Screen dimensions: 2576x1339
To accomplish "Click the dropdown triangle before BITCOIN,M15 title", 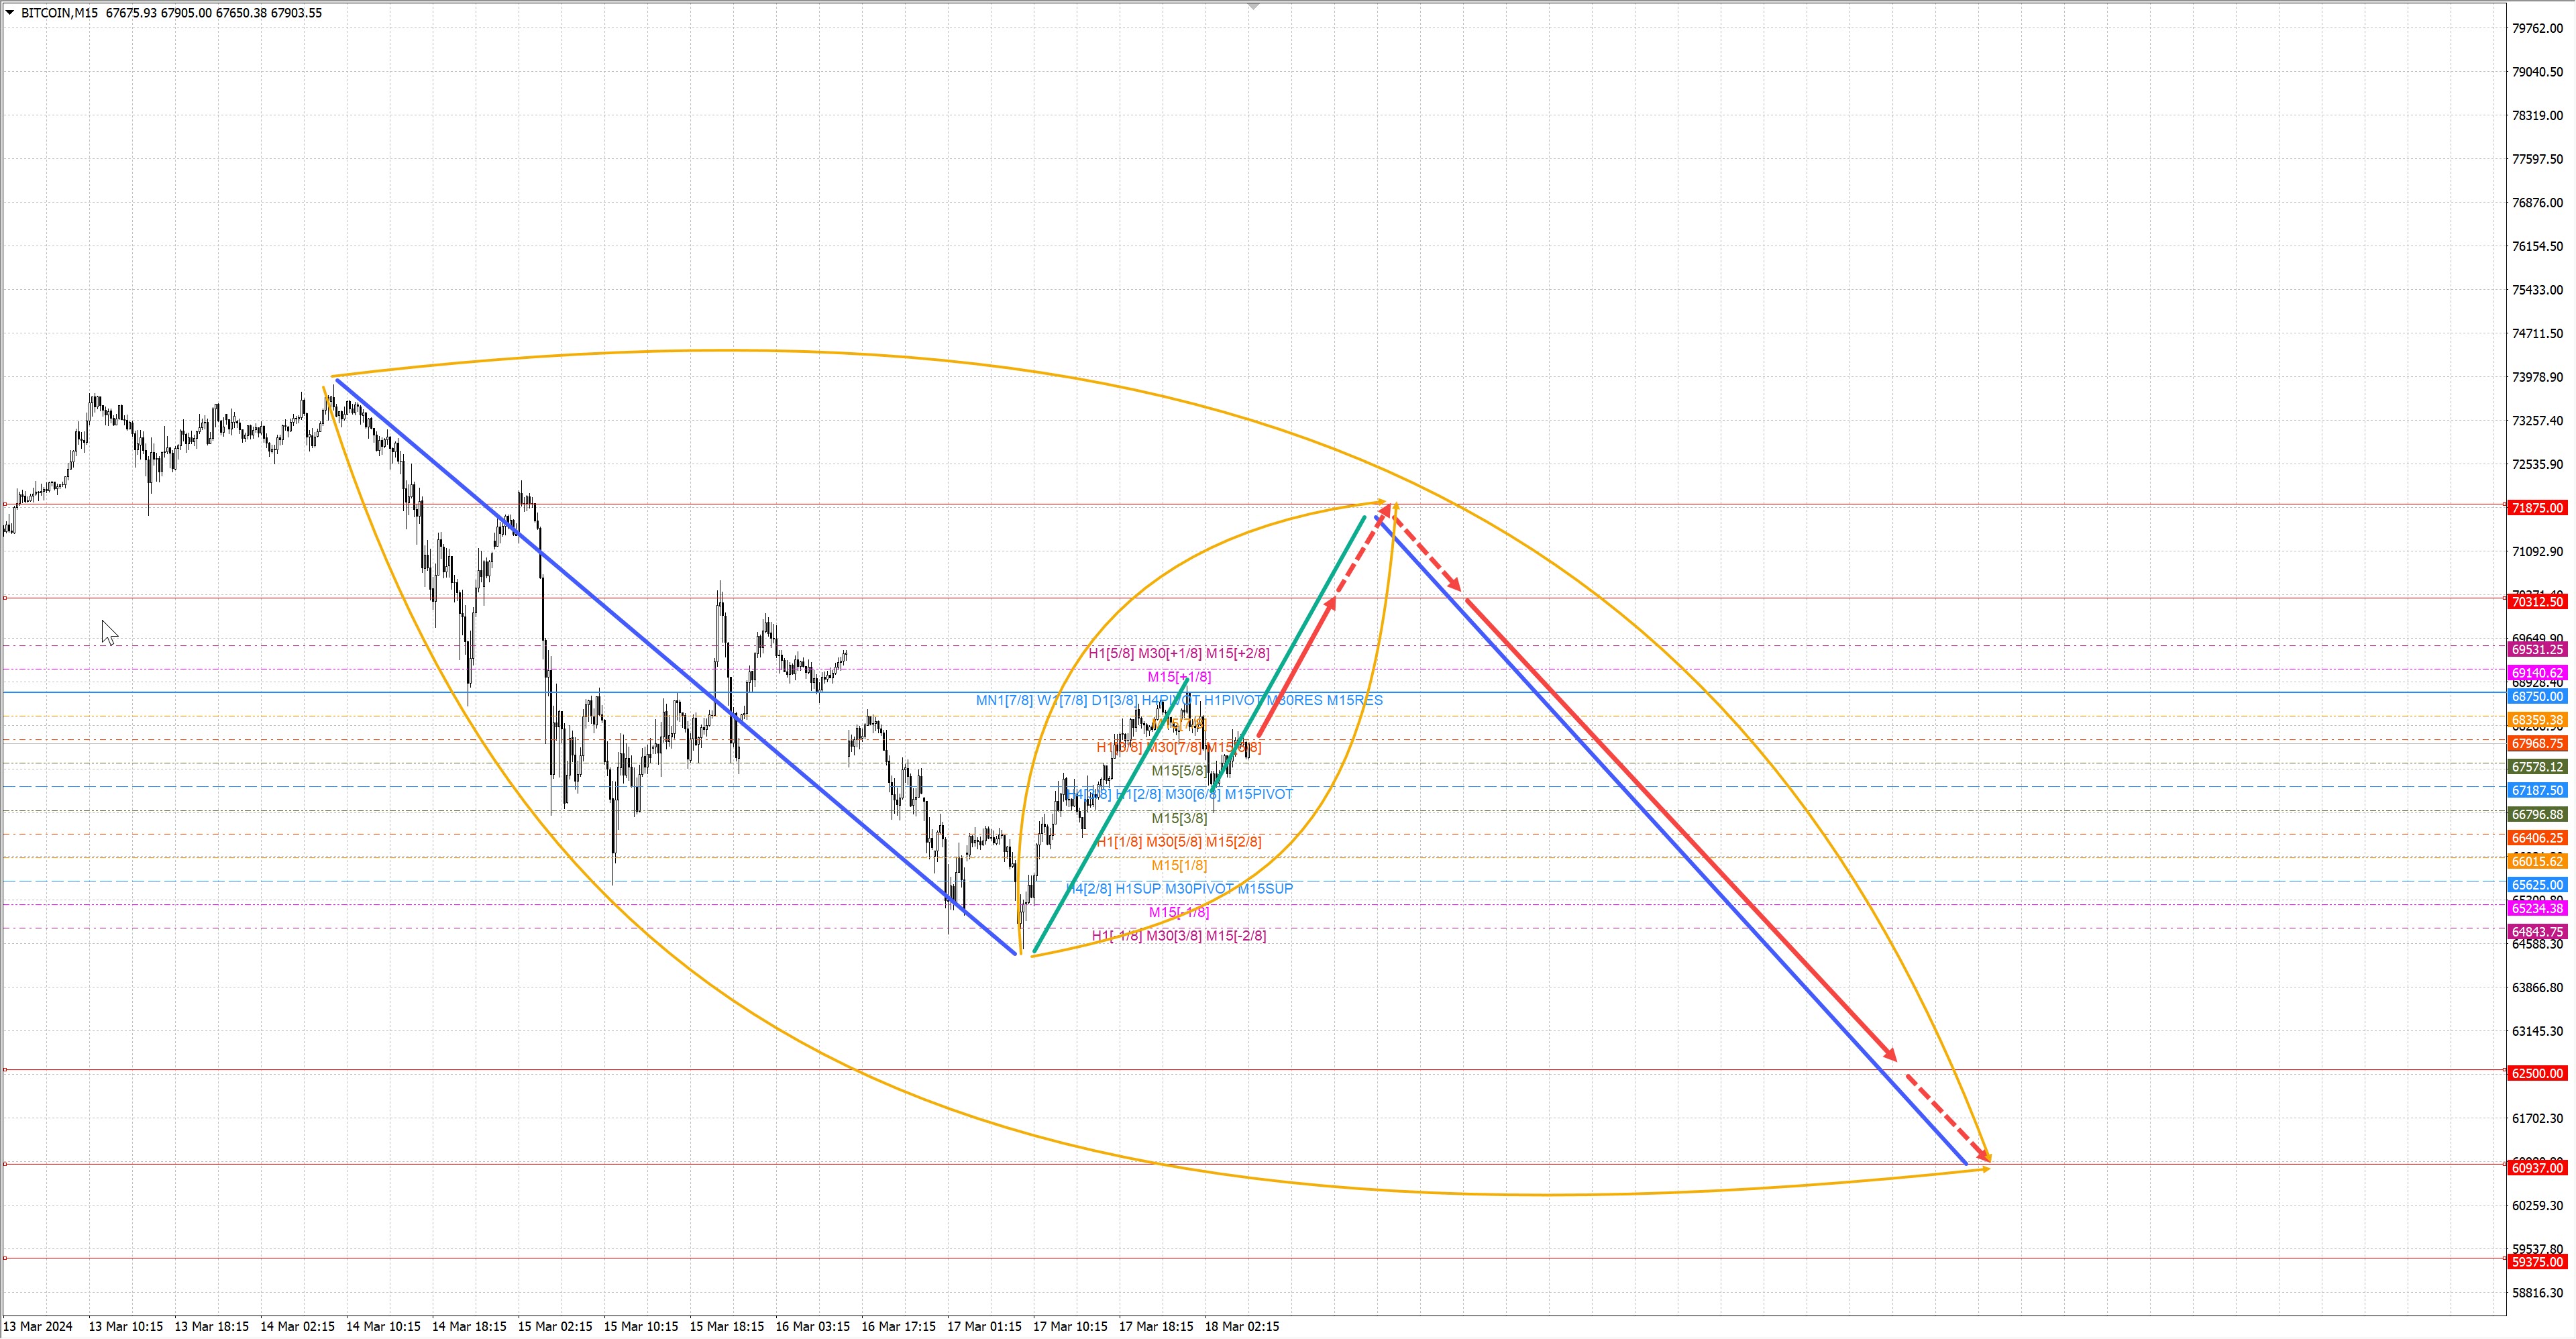I will [10, 13].
